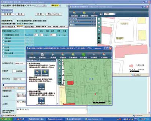The width and height of the screenshot is (151, 121).
Task: Click the address search image button under wizard step 1
Action: [38, 73]
